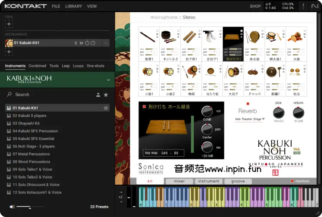Expand the Kabuki & Noh library chevron
Screen dimensions: 322x217
(108, 80)
